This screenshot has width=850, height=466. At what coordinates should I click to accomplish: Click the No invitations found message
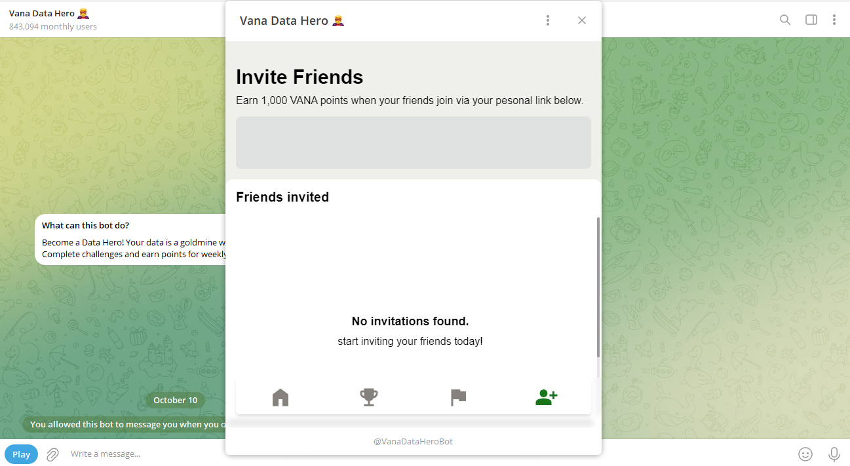410,321
